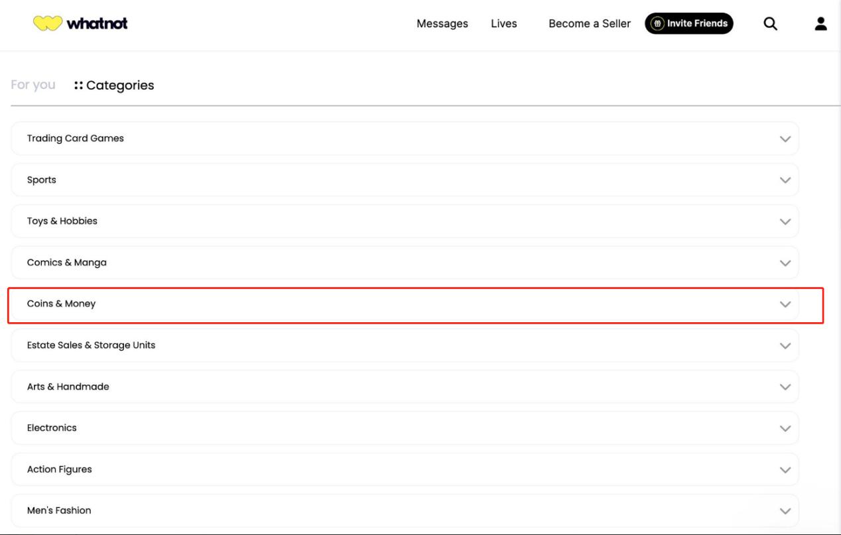The image size is (841, 535).
Task: Open the search magnifier icon
Action: [770, 24]
